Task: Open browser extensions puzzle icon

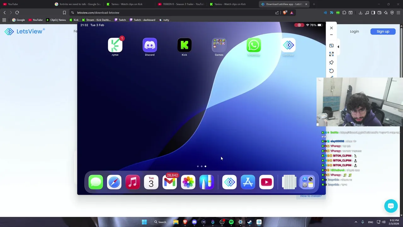Action: 344,13
